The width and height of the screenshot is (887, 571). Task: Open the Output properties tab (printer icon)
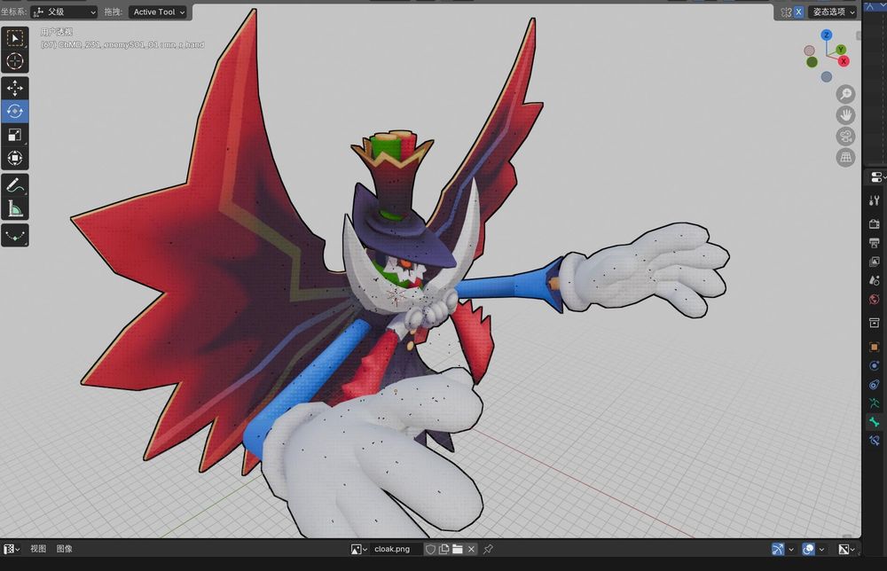(874, 243)
